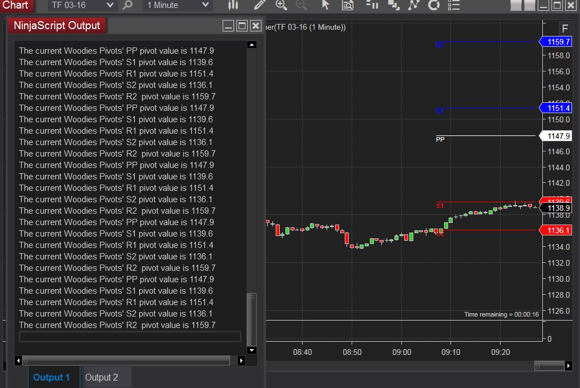The height and width of the screenshot is (388, 580).
Task: Click the 1126.0 price axis label
Action: click(x=558, y=311)
